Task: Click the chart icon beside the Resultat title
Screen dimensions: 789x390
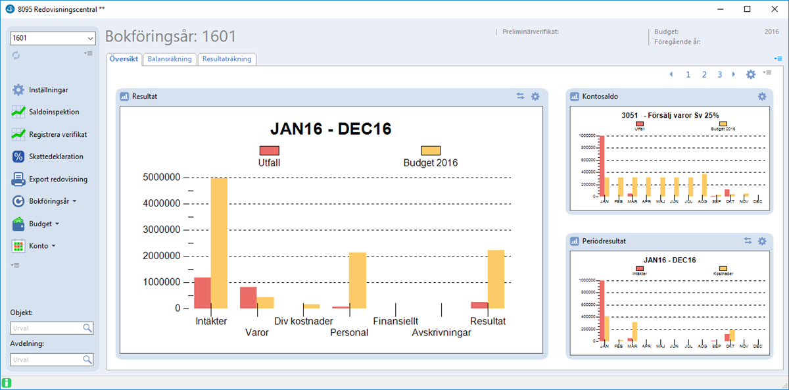Action: 124,97
